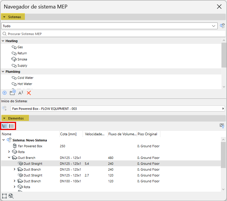
Task: Collapse the Plumbing group
Action: 3,72
